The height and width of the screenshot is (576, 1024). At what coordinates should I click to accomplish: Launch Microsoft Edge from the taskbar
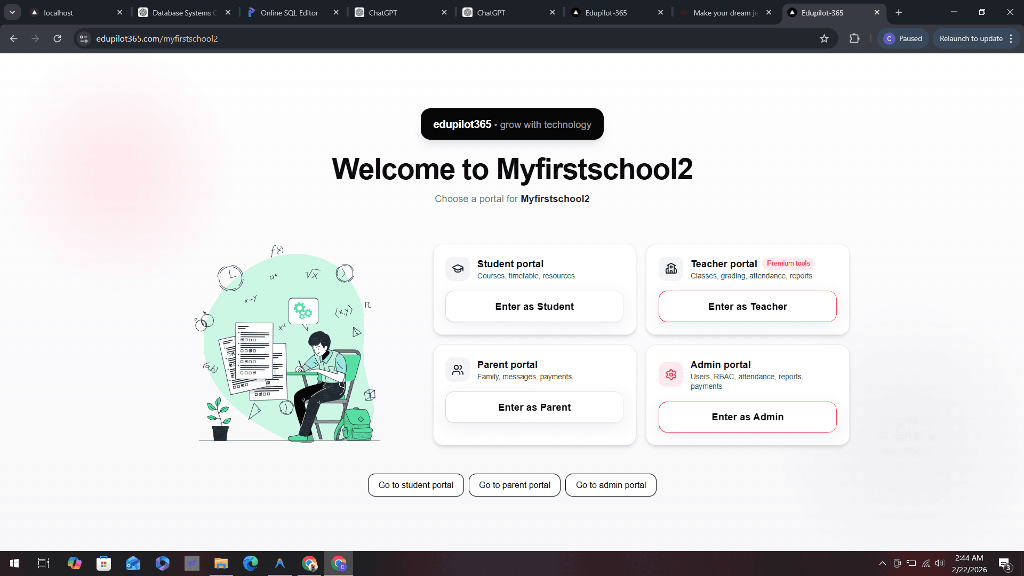pyautogui.click(x=250, y=563)
